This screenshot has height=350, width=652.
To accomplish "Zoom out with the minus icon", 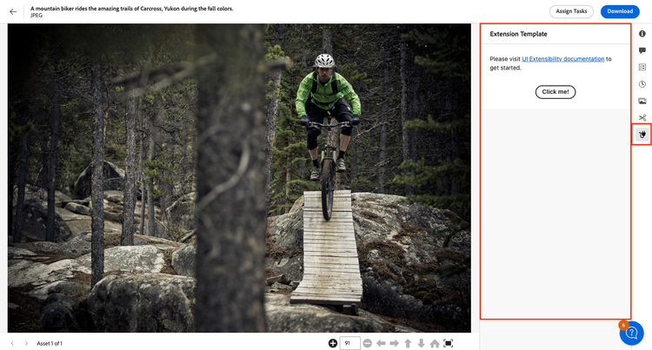I will [x=368, y=343].
